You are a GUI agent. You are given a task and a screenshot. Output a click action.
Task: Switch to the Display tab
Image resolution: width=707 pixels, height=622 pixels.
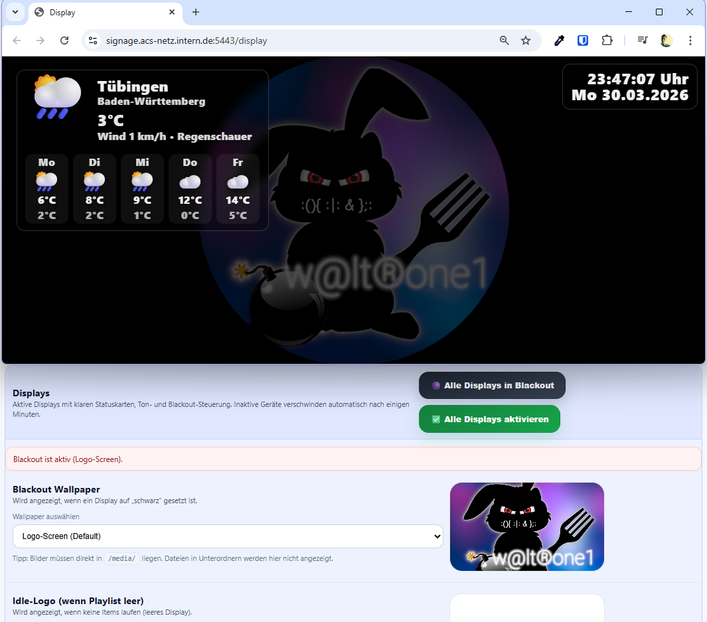tap(100, 13)
